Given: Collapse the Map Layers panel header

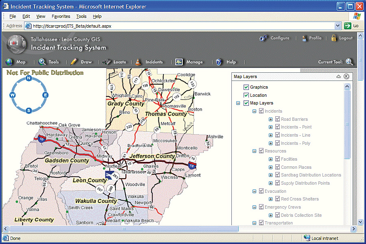Looking at the screenshot, I should tap(338, 76).
